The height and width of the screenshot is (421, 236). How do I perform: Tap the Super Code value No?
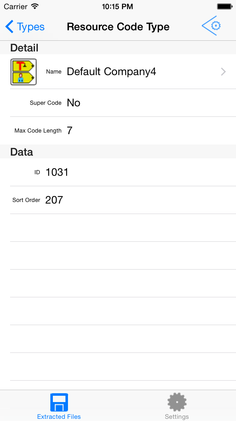[x=74, y=103]
